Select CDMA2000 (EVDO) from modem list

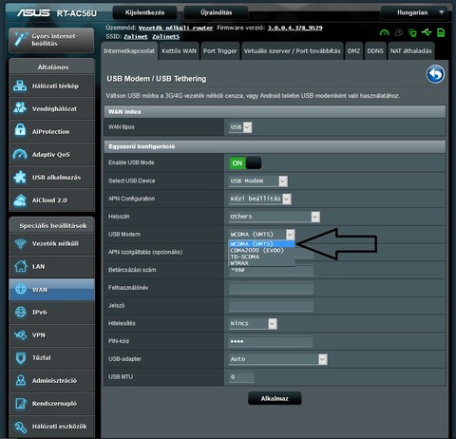point(256,251)
